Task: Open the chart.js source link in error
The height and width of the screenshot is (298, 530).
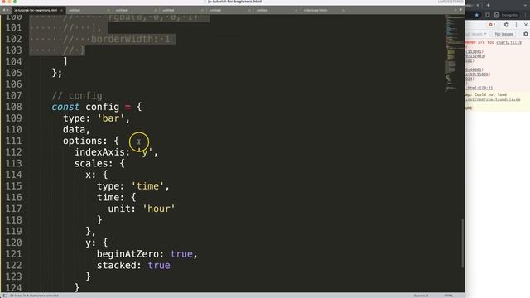Action: 508,42
